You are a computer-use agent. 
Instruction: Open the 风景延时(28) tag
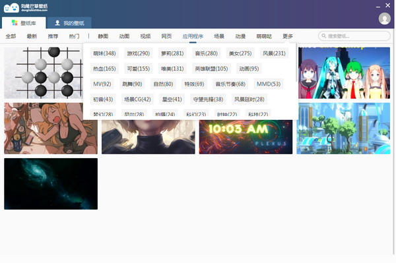pyautogui.click(x=249, y=100)
